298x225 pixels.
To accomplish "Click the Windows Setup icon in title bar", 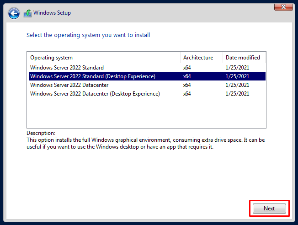I will point(27,13).
